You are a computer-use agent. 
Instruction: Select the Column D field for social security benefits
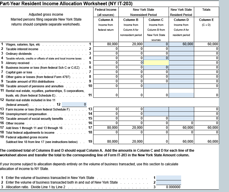[181, 118]
